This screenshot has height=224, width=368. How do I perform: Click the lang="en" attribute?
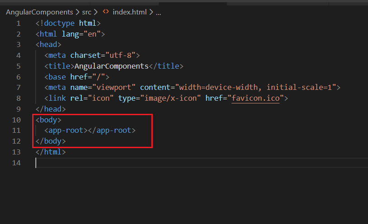pos(81,34)
